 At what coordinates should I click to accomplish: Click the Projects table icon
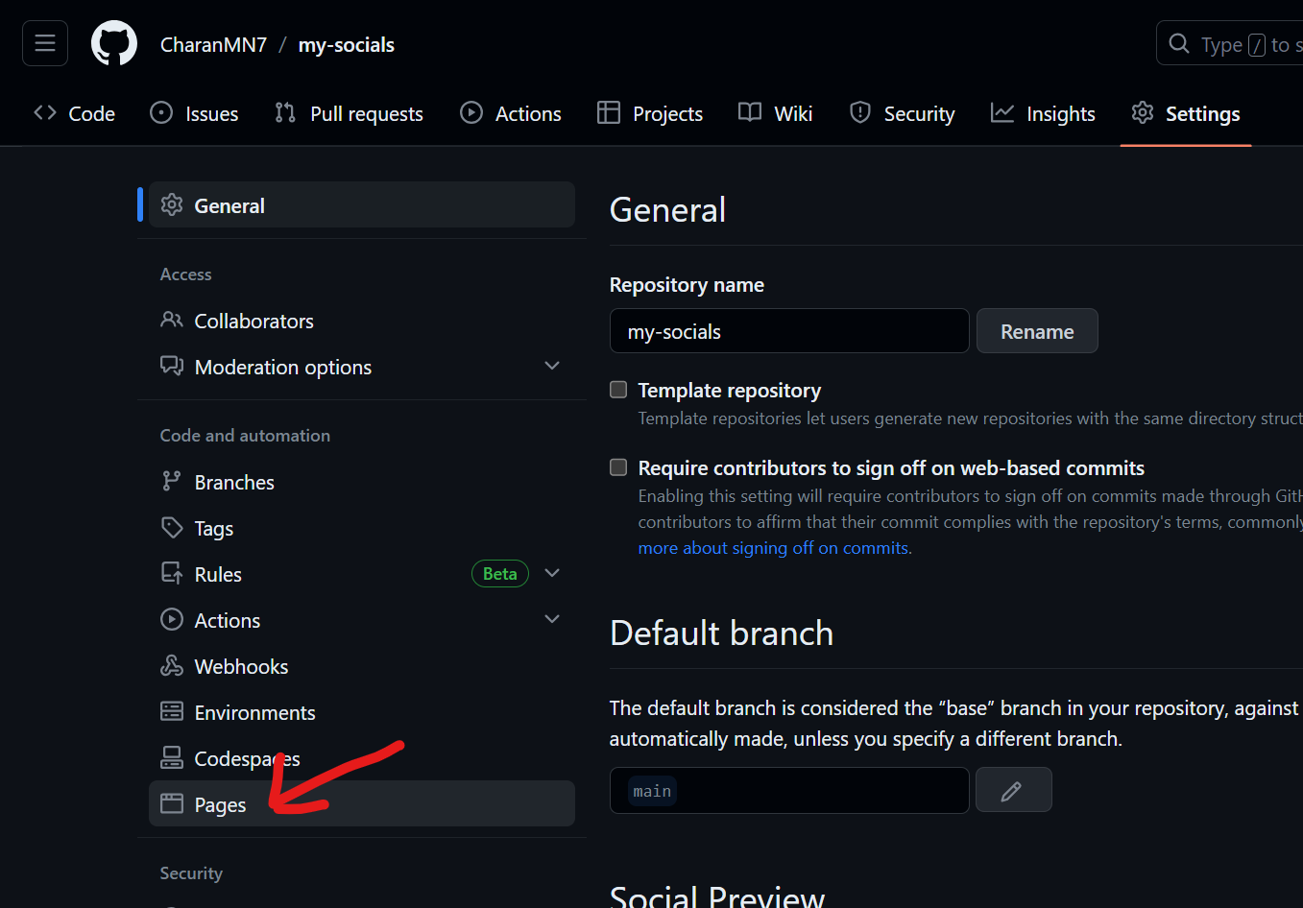pyautogui.click(x=609, y=112)
